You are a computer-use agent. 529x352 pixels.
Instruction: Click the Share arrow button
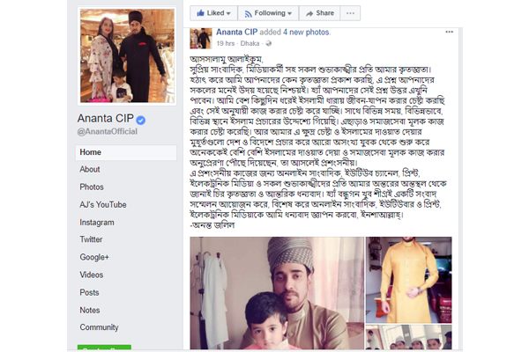point(319,13)
